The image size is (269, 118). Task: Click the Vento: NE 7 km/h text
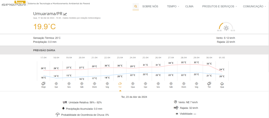[188, 102]
